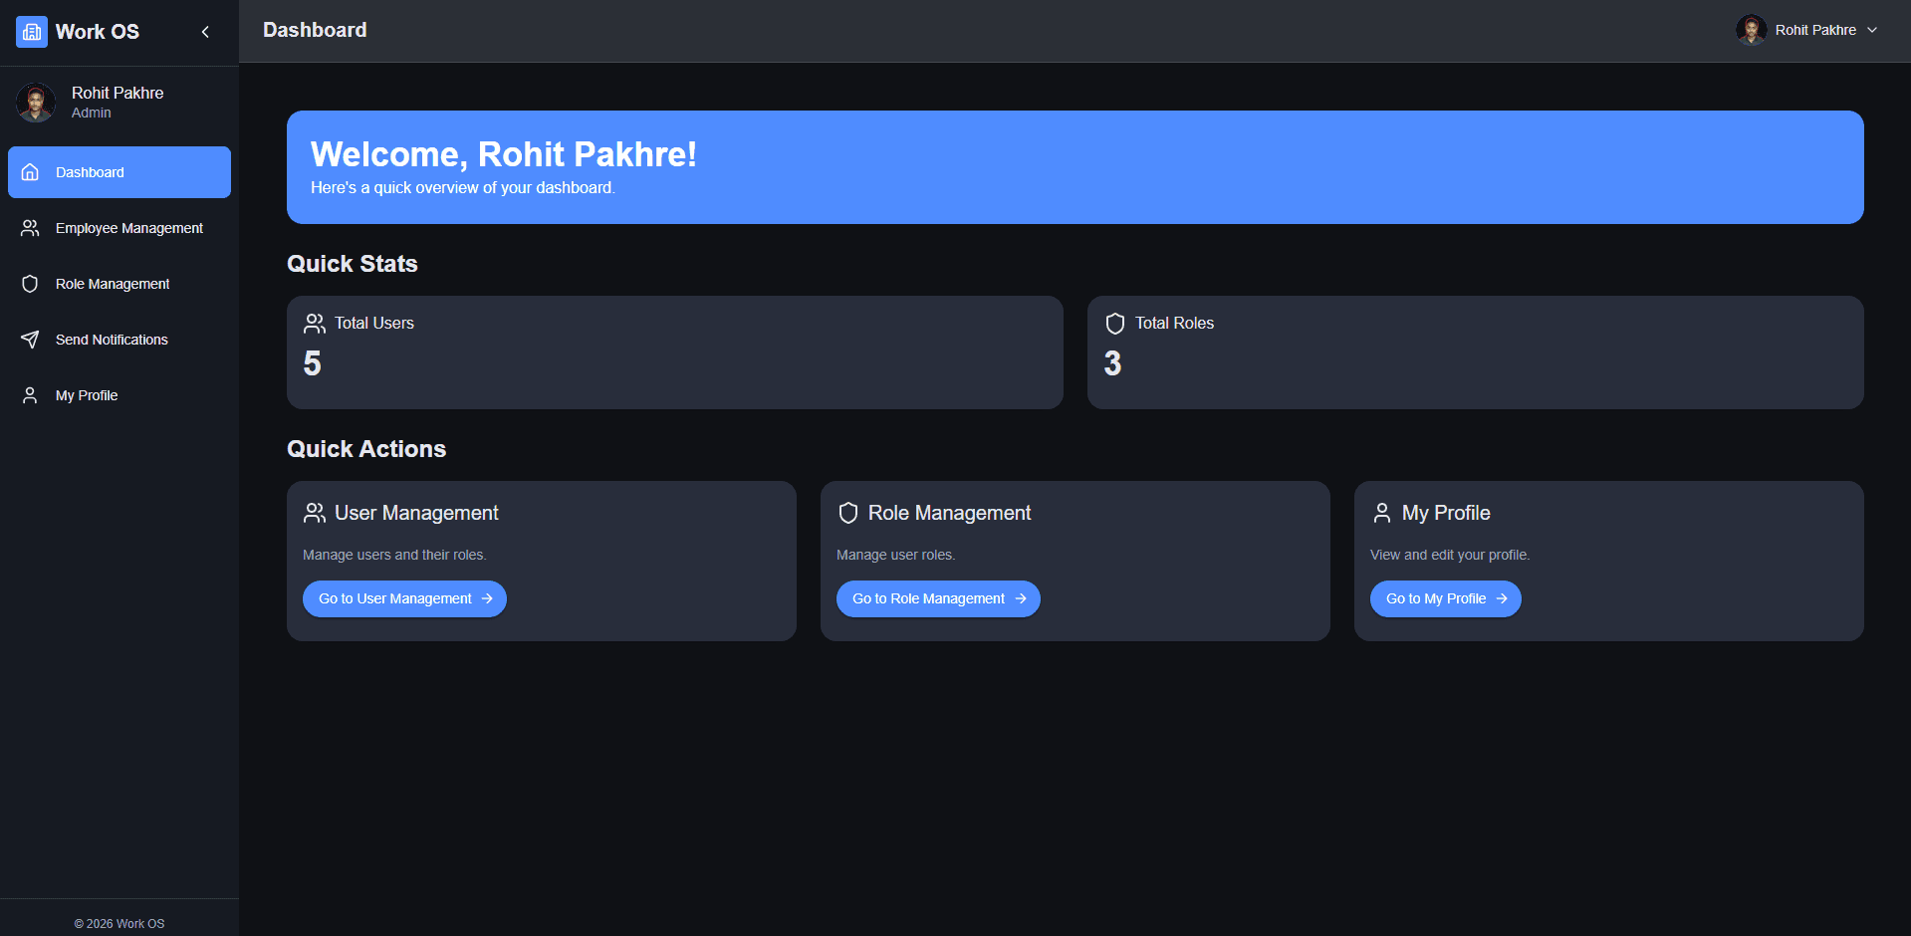Screen dimensions: 1911x936
Task: Open Send Notifications sidebar item
Action: point(112,340)
